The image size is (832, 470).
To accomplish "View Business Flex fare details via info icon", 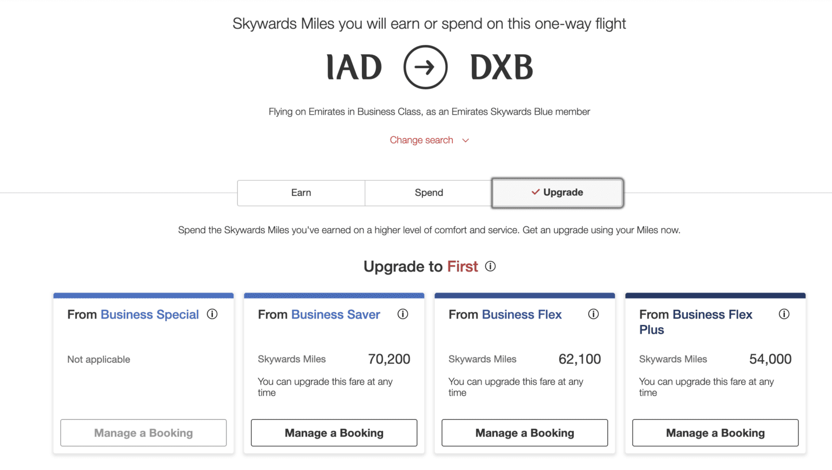I will [x=594, y=314].
